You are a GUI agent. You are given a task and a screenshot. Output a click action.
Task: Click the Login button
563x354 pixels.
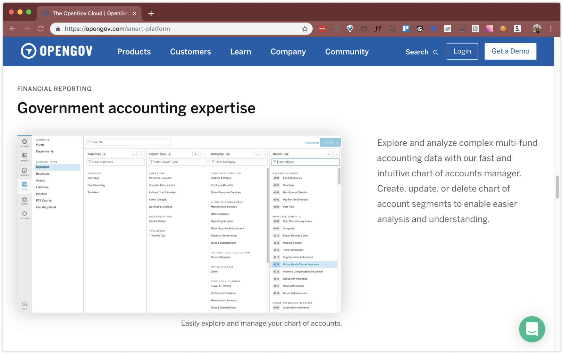[462, 51]
